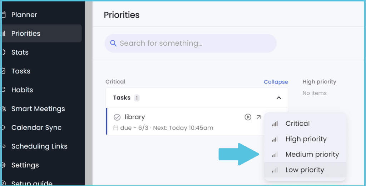Go to Habits page

click(x=22, y=90)
